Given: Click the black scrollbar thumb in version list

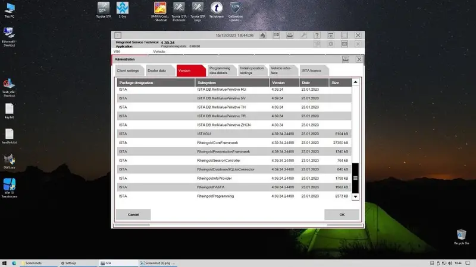Looking at the screenshot, I should point(355,178).
